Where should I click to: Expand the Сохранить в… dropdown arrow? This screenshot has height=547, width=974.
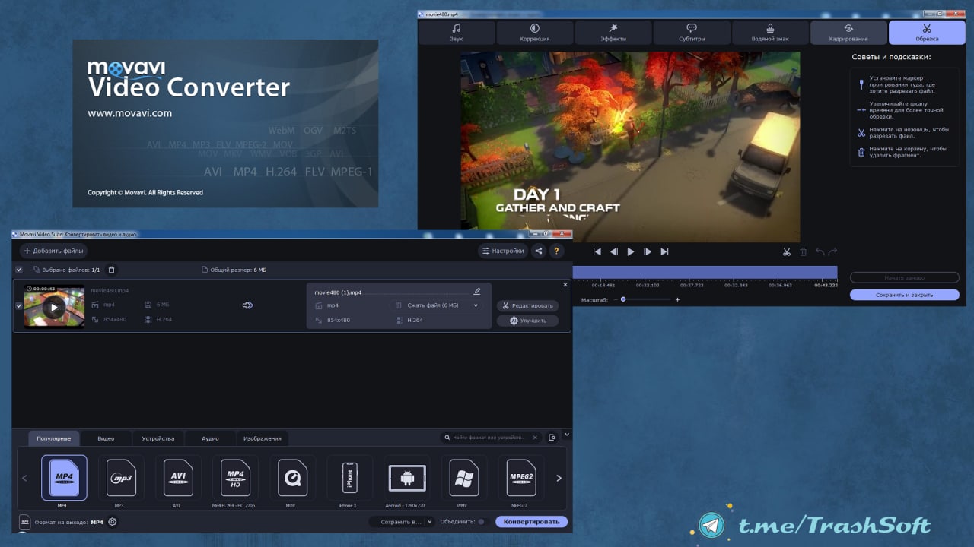click(429, 522)
